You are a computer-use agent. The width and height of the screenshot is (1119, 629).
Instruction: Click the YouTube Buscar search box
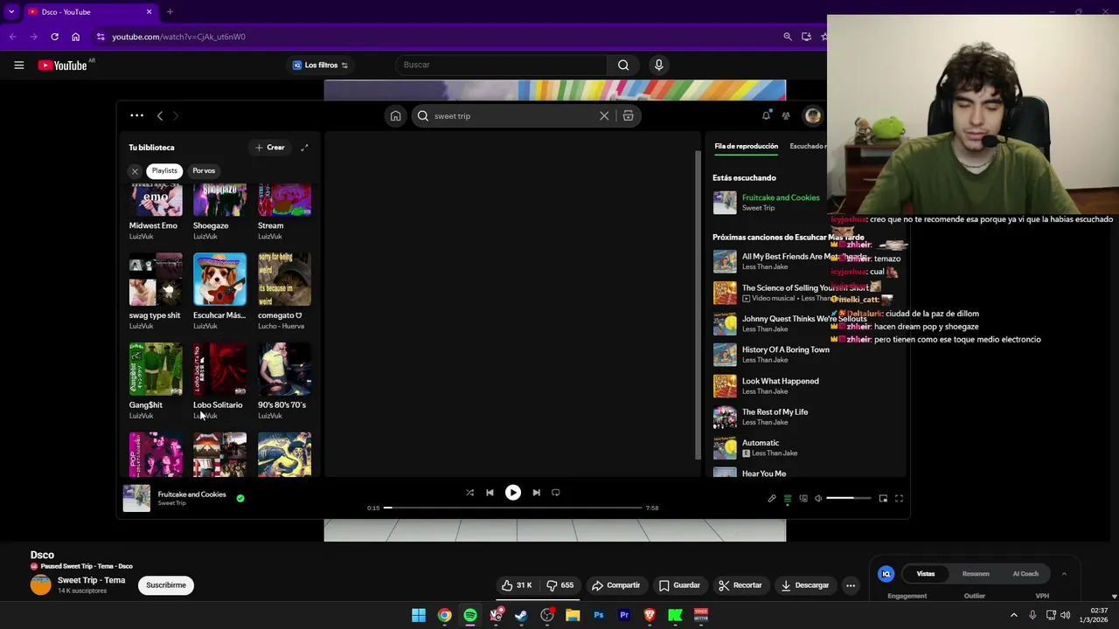[501, 65]
